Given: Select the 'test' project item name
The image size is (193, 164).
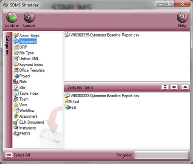Looking at the screenshot, I should tap(73, 107).
